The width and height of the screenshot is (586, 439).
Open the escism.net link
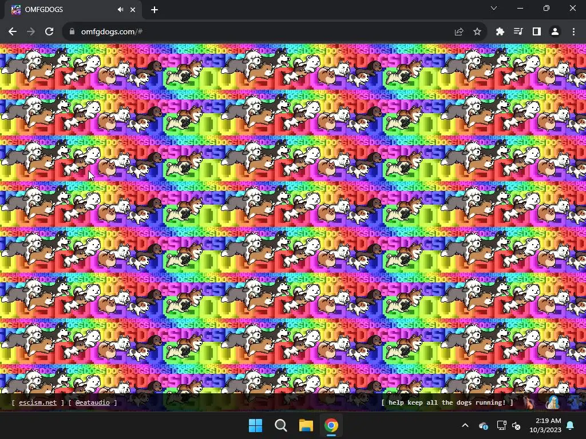38,402
